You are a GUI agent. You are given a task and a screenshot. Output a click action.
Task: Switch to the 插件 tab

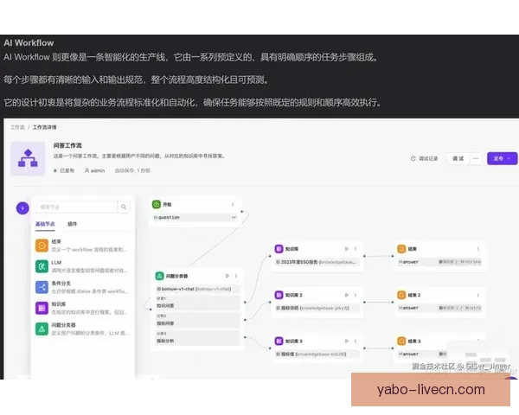[72, 224]
